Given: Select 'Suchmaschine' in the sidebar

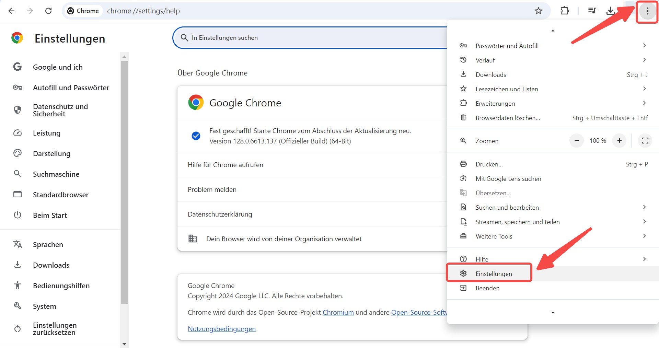Looking at the screenshot, I should point(60,174).
